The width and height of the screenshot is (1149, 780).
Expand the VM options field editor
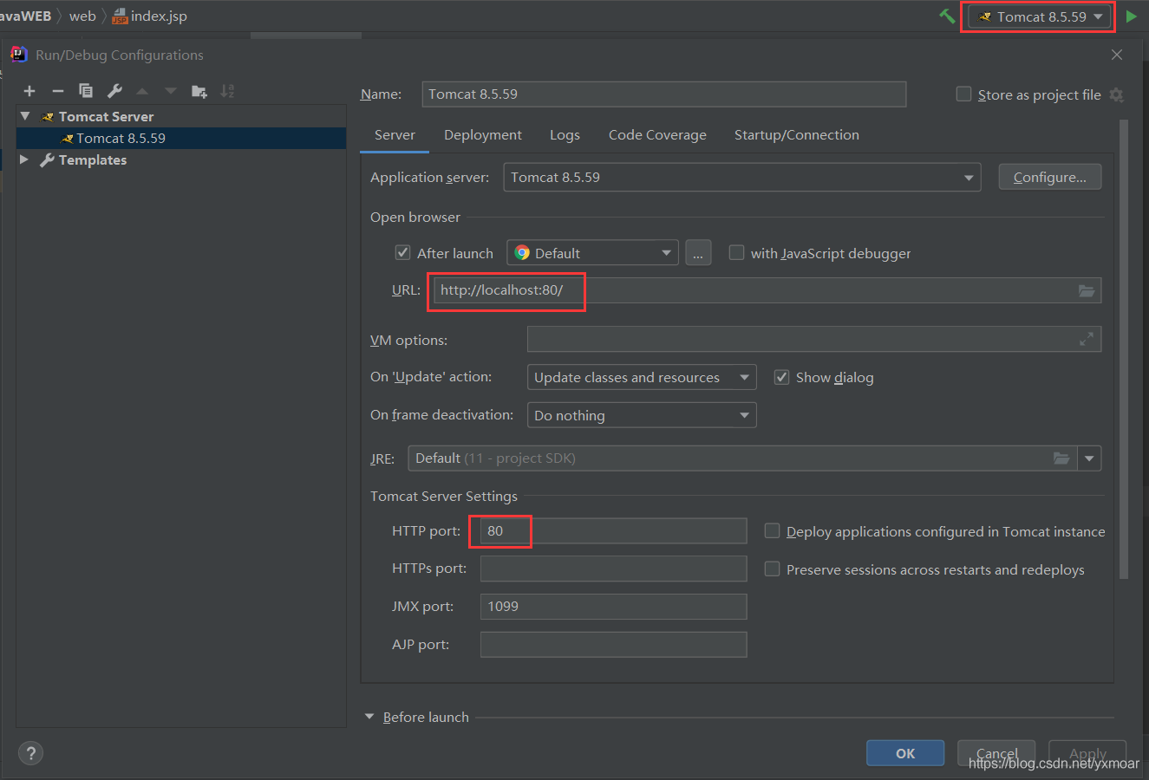[1087, 340]
